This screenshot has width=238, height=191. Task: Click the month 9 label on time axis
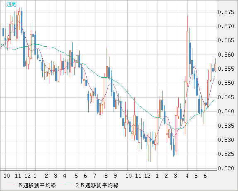click(x=115, y=176)
